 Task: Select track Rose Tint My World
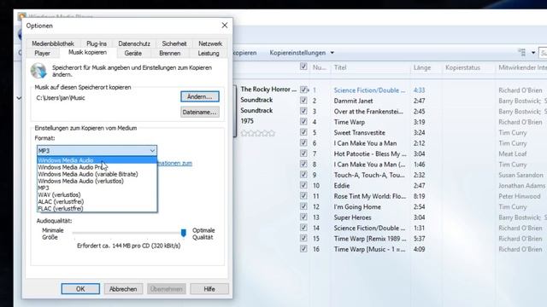(x=370, y=196)
